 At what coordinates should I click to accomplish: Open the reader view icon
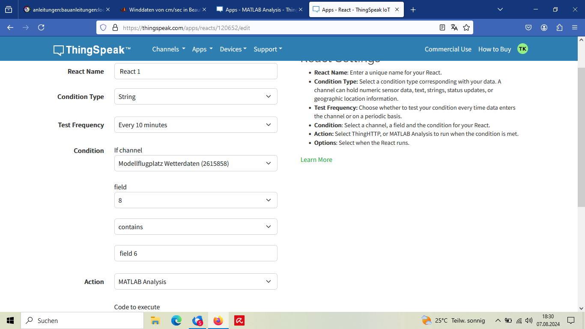pos(442,27)
